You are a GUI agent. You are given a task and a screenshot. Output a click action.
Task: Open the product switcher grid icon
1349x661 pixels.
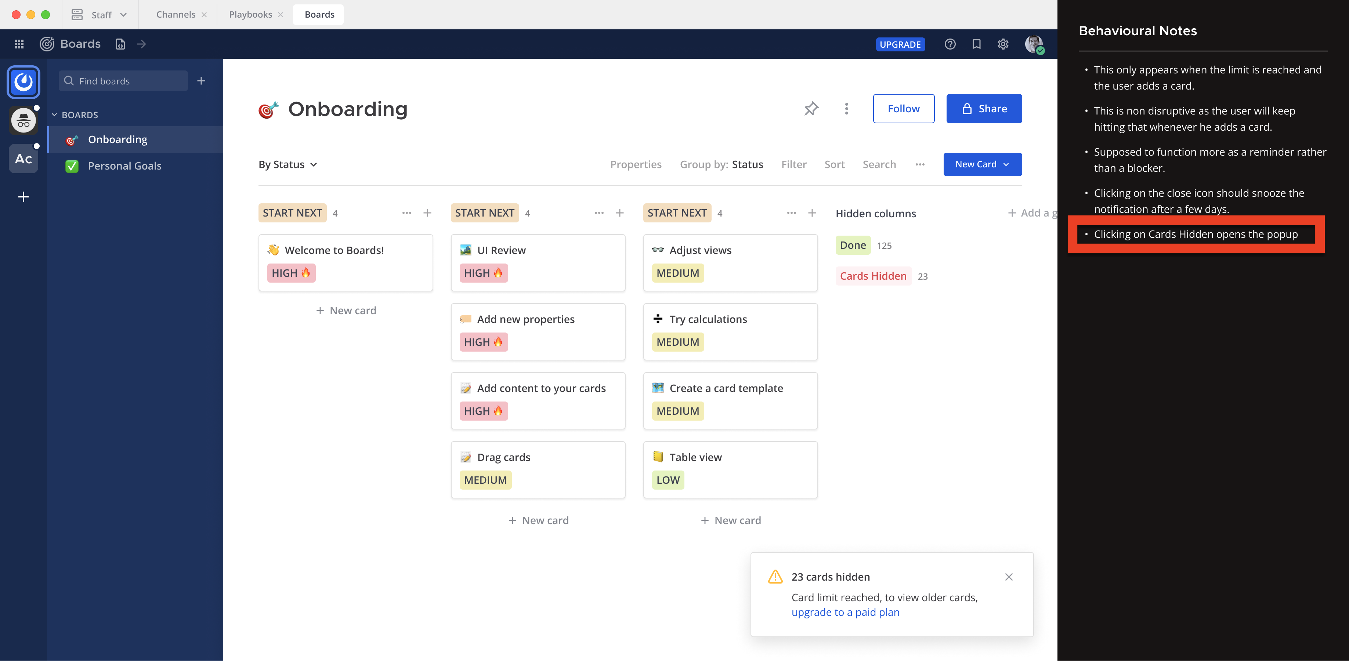pos(19,44)
